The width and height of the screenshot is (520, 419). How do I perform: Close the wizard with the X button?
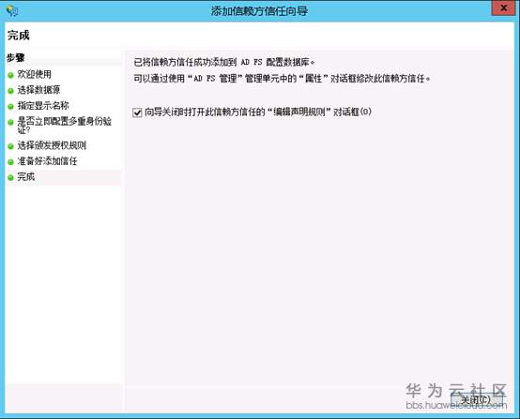pyautogui.click(x=503, y=7)
